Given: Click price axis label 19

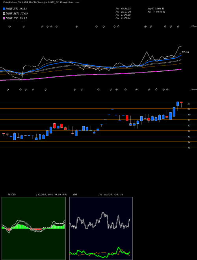Looking at the screenshot, I should tap(189, 115).
